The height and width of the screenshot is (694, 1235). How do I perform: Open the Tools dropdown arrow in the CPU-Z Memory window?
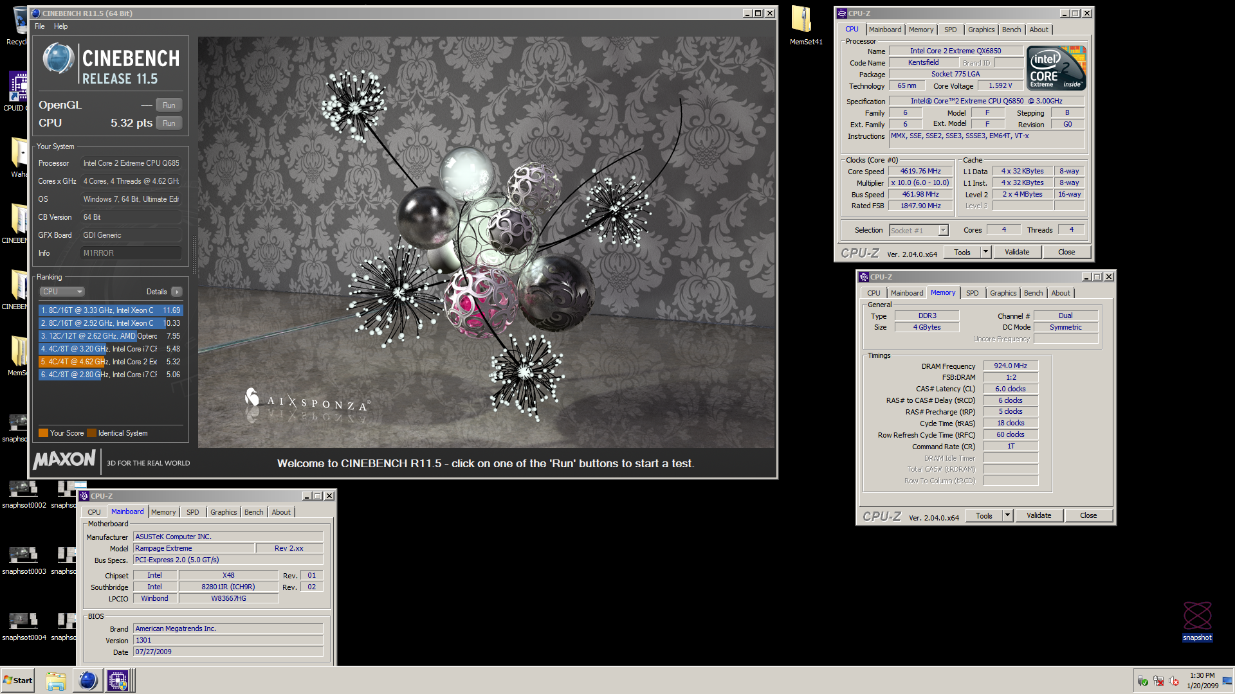click(x=1008, y=516)
